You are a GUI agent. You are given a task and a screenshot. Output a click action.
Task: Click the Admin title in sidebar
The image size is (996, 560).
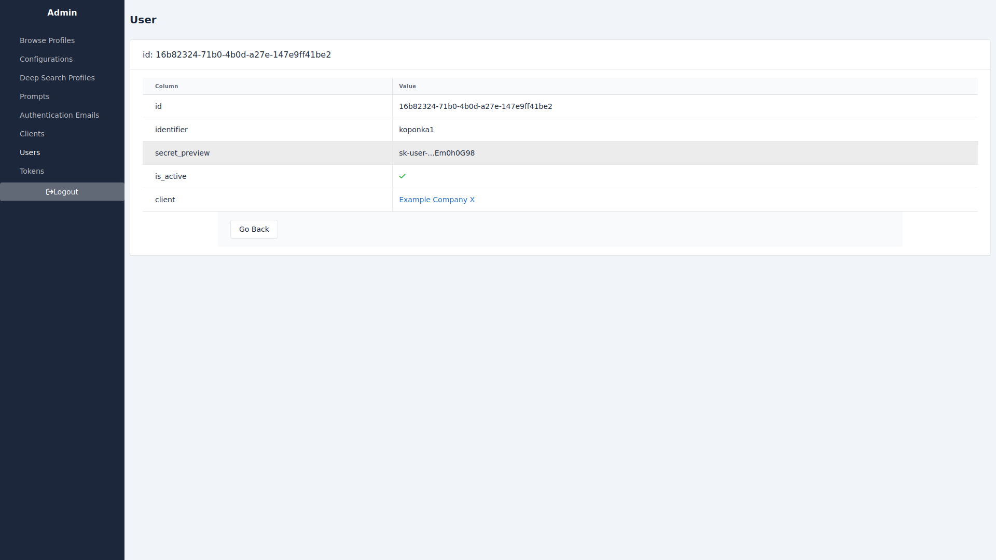62,12
